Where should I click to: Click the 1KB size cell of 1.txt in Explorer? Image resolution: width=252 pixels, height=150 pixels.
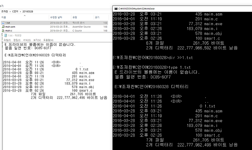105,23
